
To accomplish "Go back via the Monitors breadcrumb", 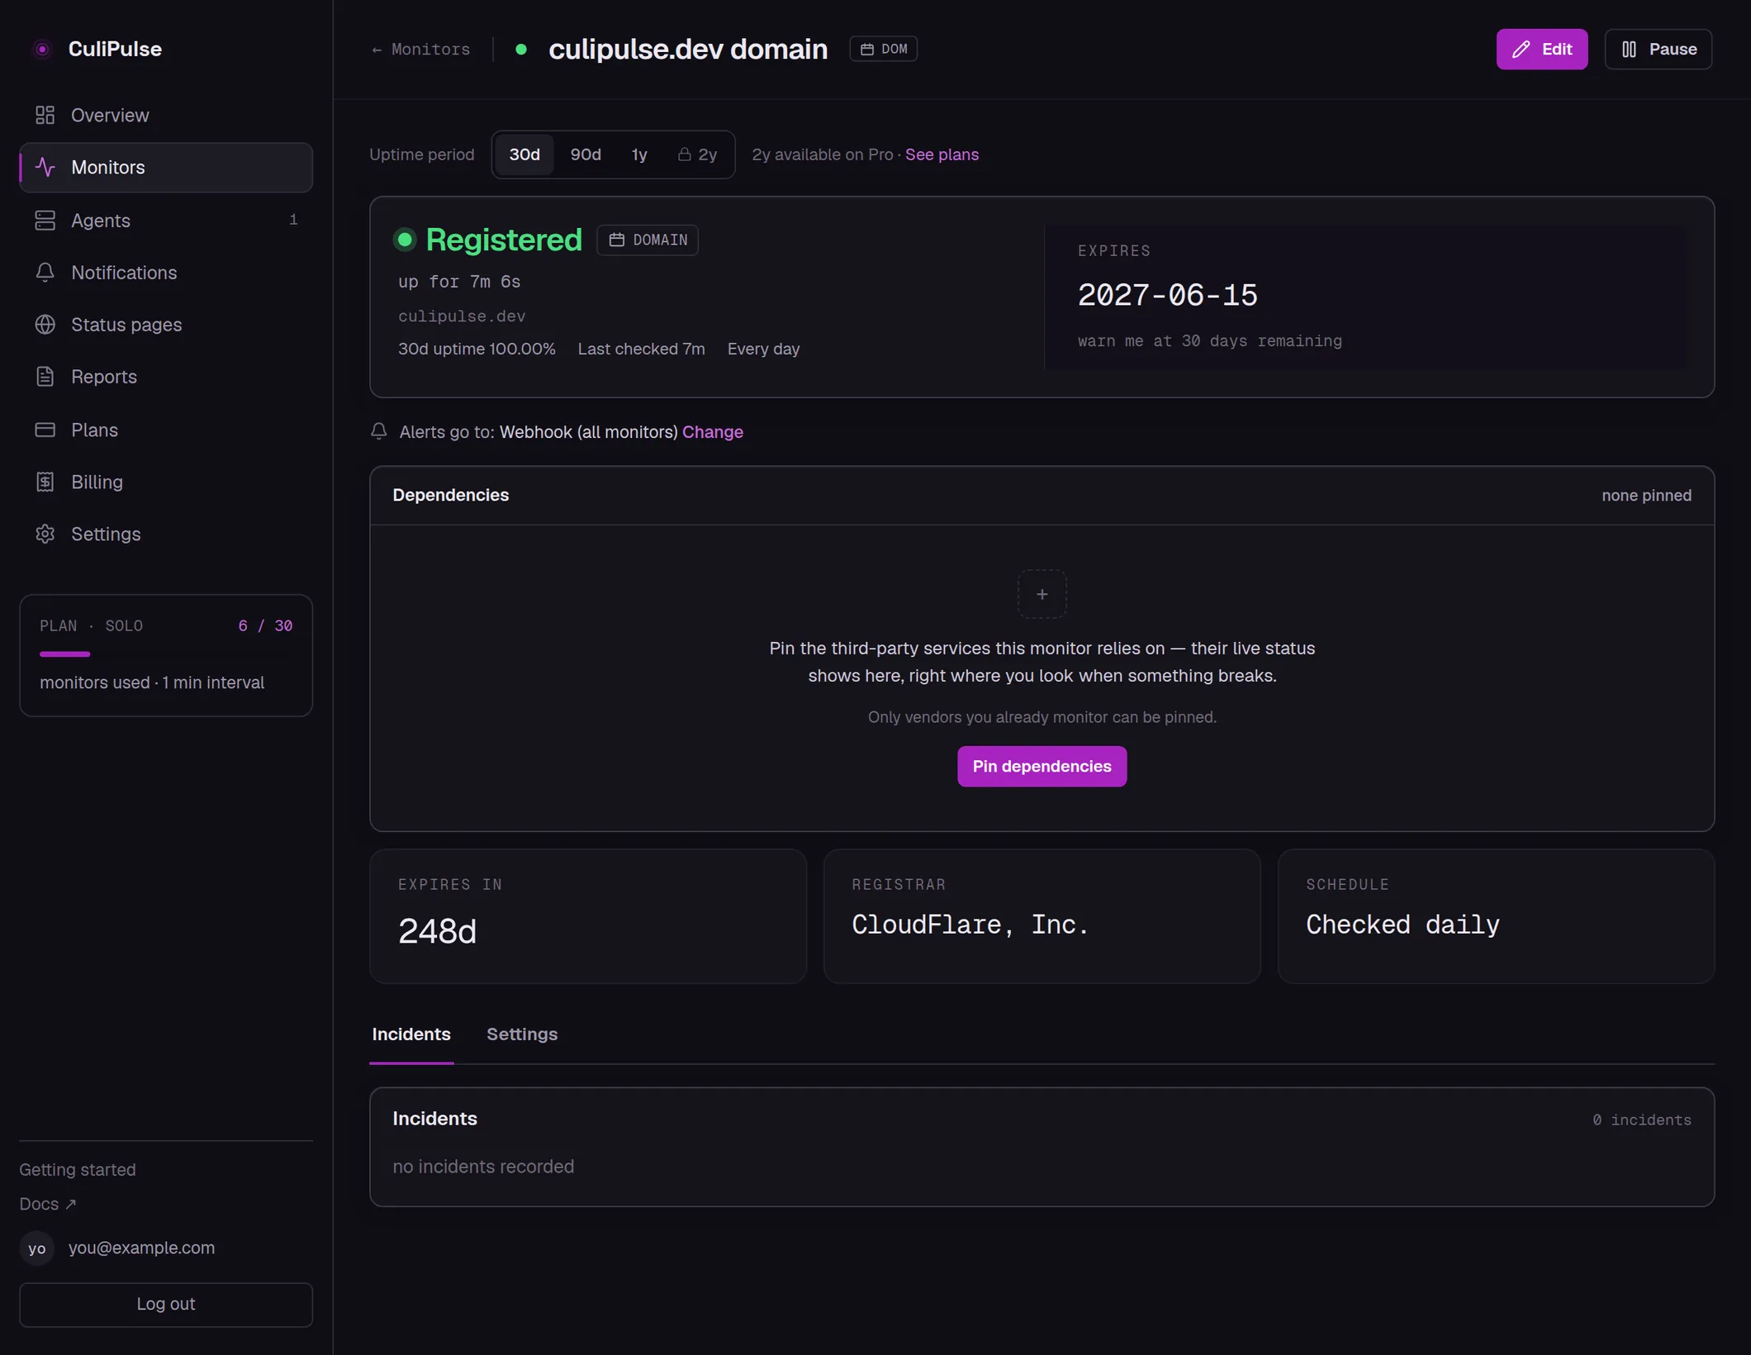I will click(420, 49).
